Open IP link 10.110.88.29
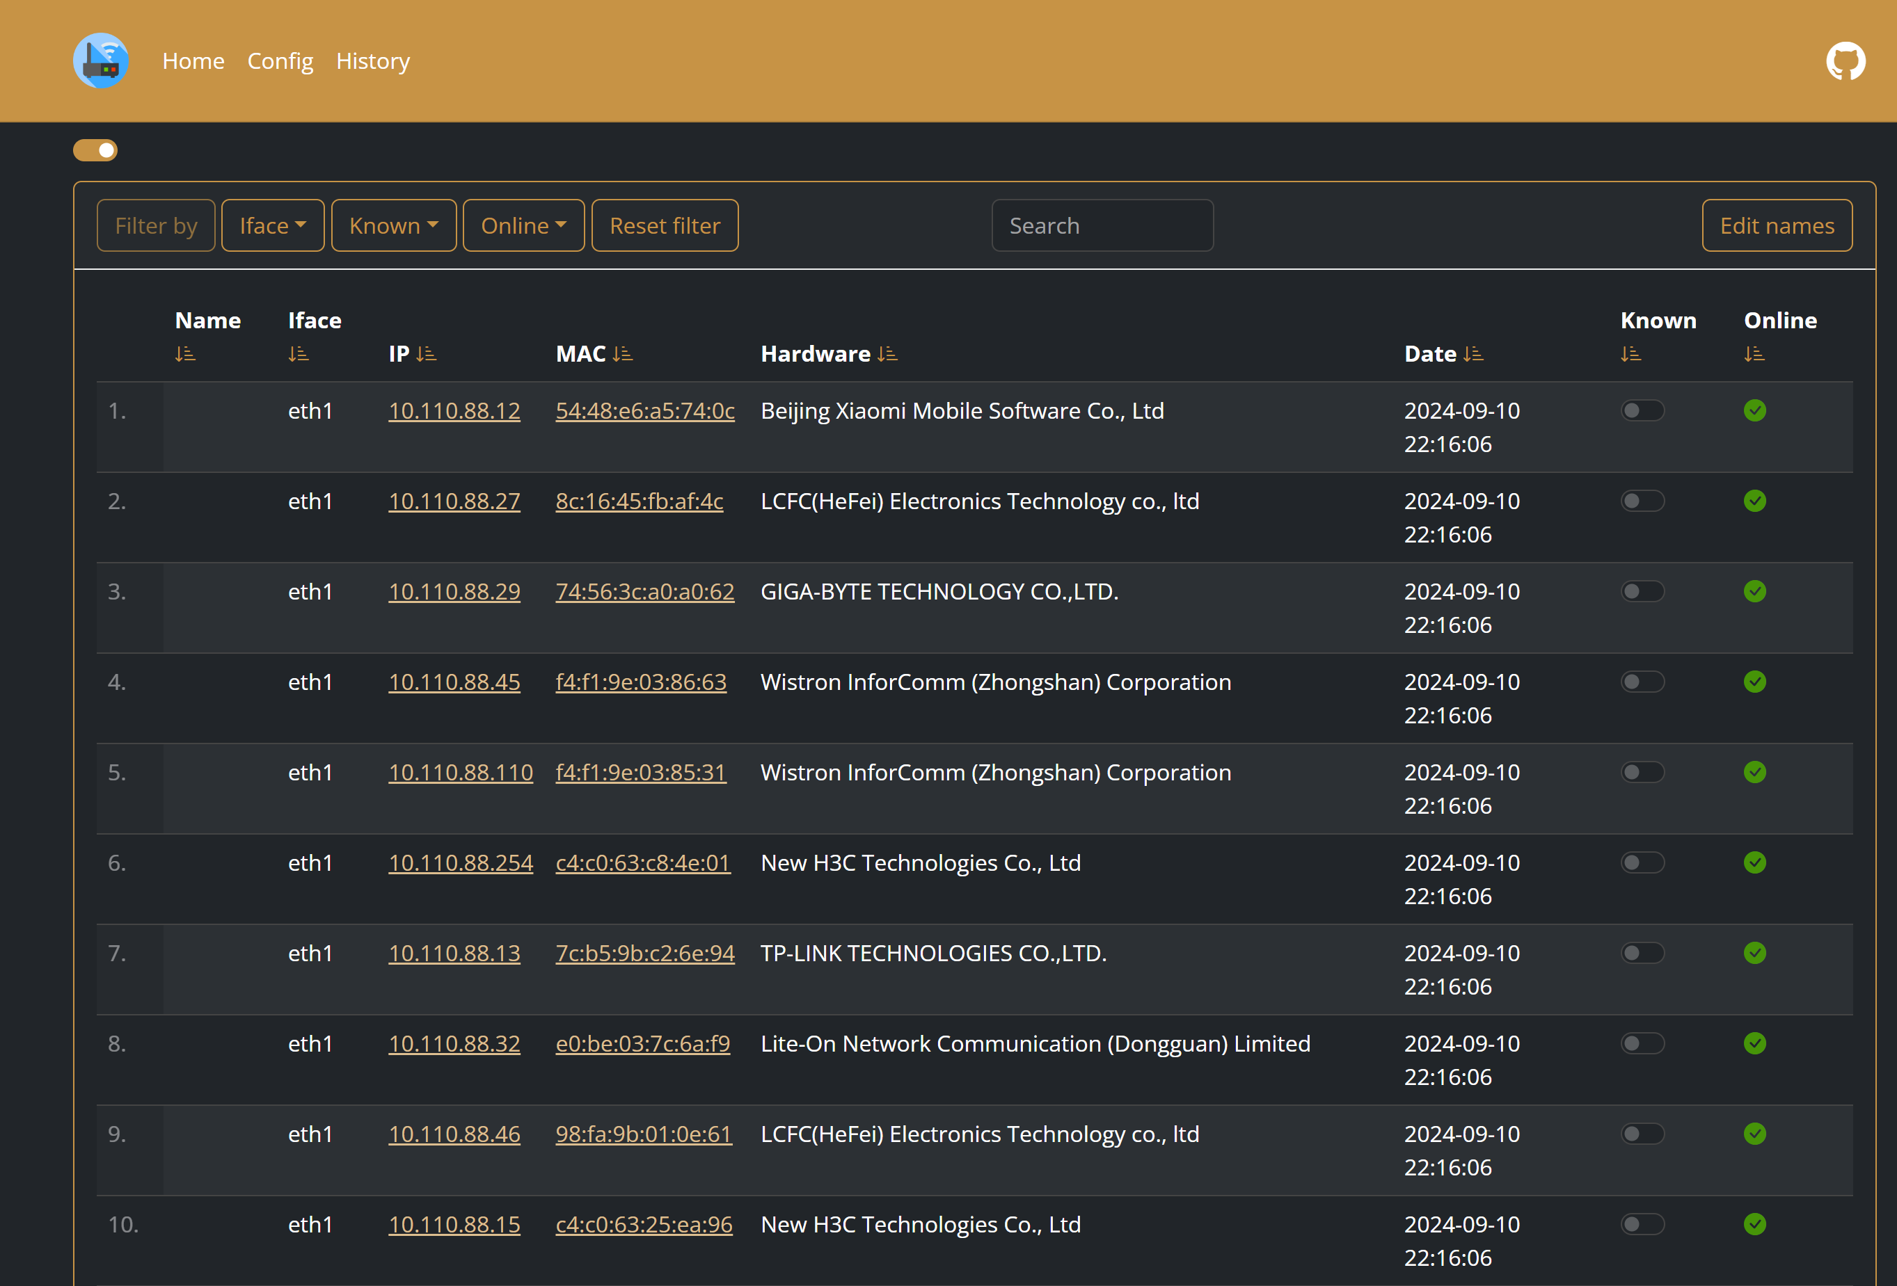The width and height of the screenshot is (1897, 1286). pos(454,592)
